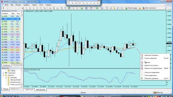Expand the Examples folder node
The width and height of the screenshot is (173, 97).
[x=6, y=78]
